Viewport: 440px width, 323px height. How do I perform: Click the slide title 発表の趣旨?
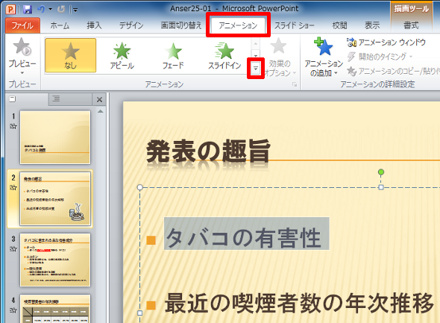click(x=208, y=151)
